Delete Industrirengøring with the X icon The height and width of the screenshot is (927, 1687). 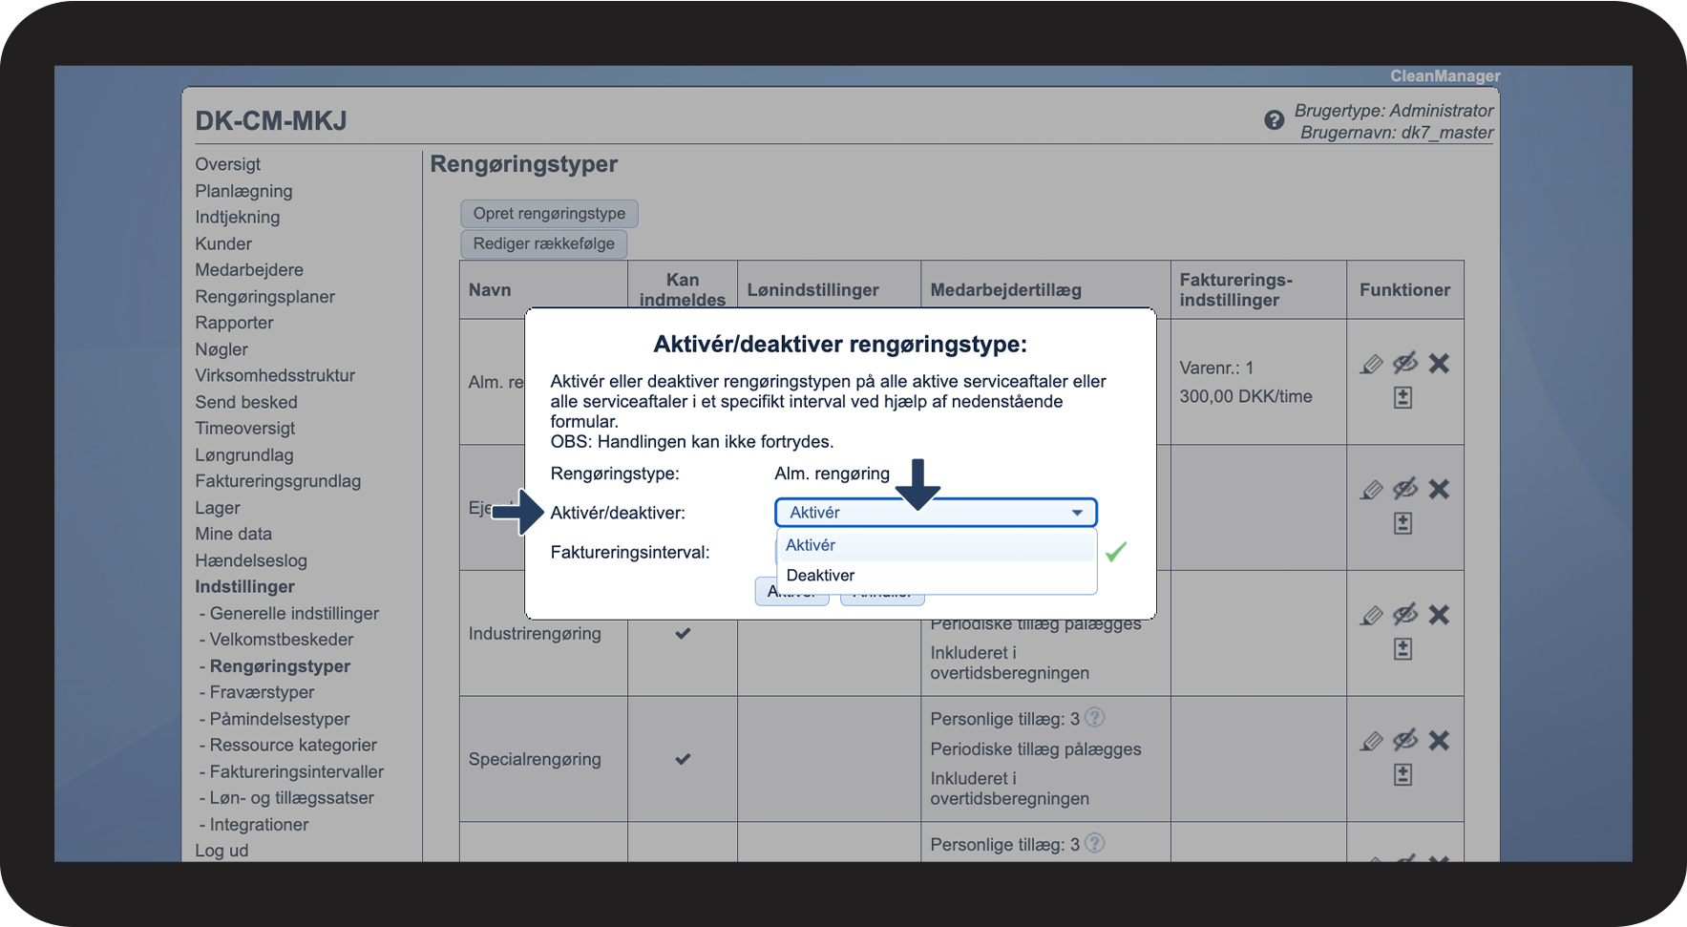click(x=1439, y=615)
